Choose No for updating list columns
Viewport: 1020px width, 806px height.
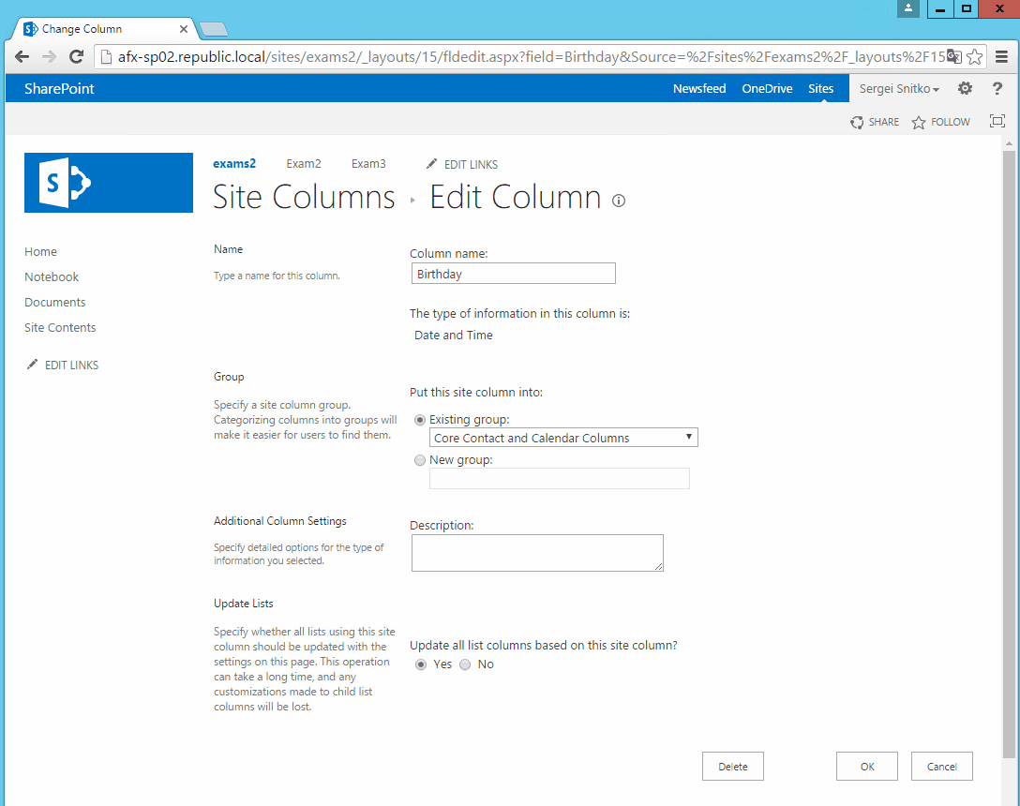pos(465,664)
